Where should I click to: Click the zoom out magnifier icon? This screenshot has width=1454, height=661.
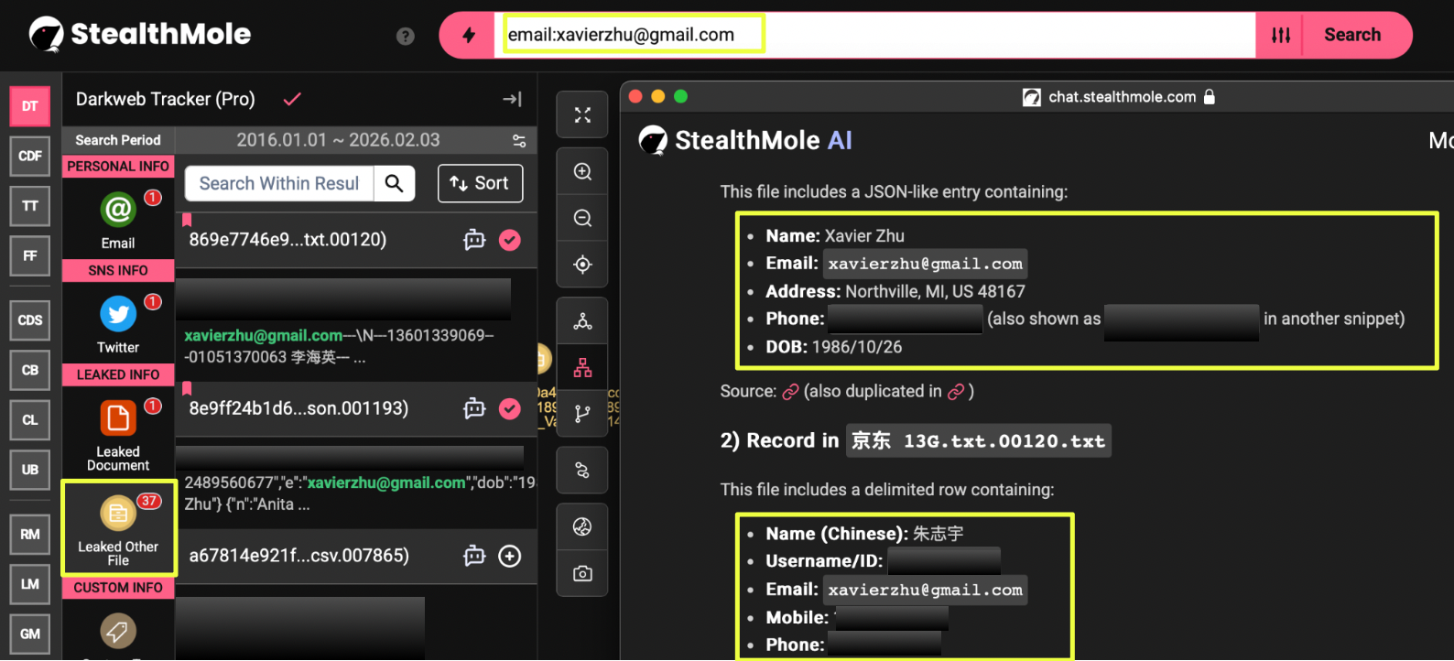point(582,218)
